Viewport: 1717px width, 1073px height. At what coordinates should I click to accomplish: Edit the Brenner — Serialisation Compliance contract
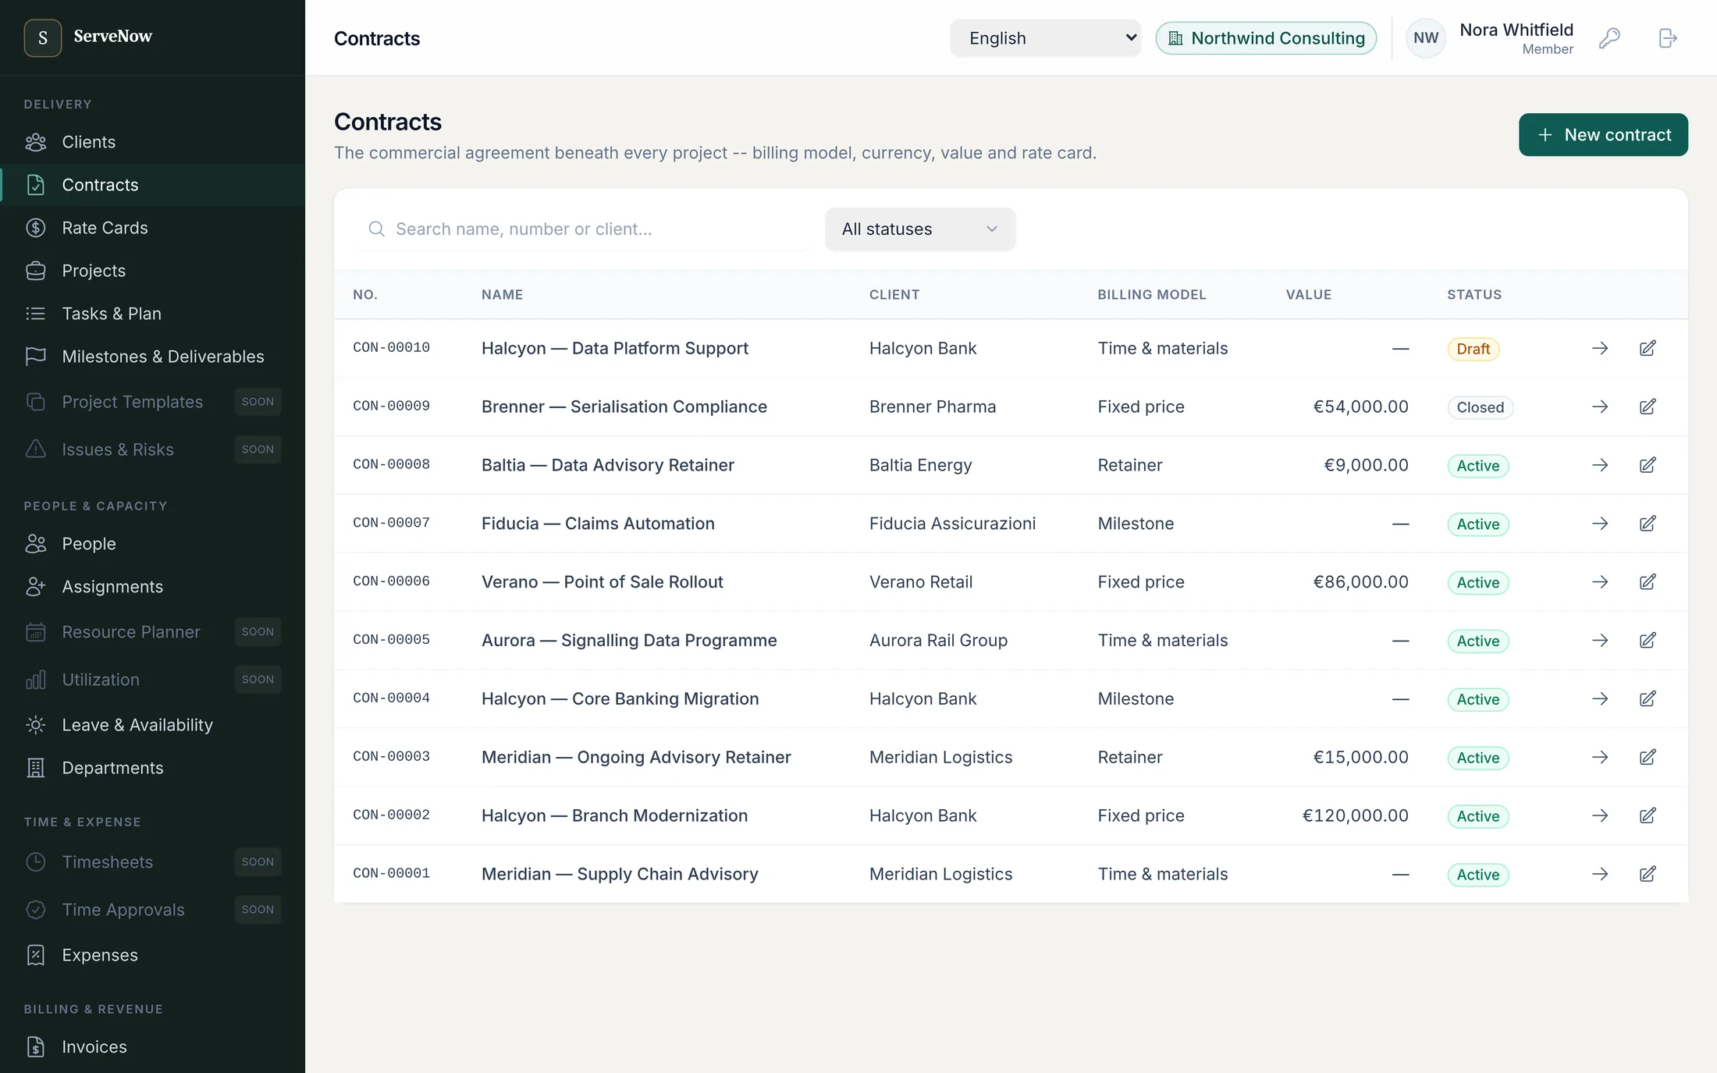pyautogui.click(x=1648, y=407)
